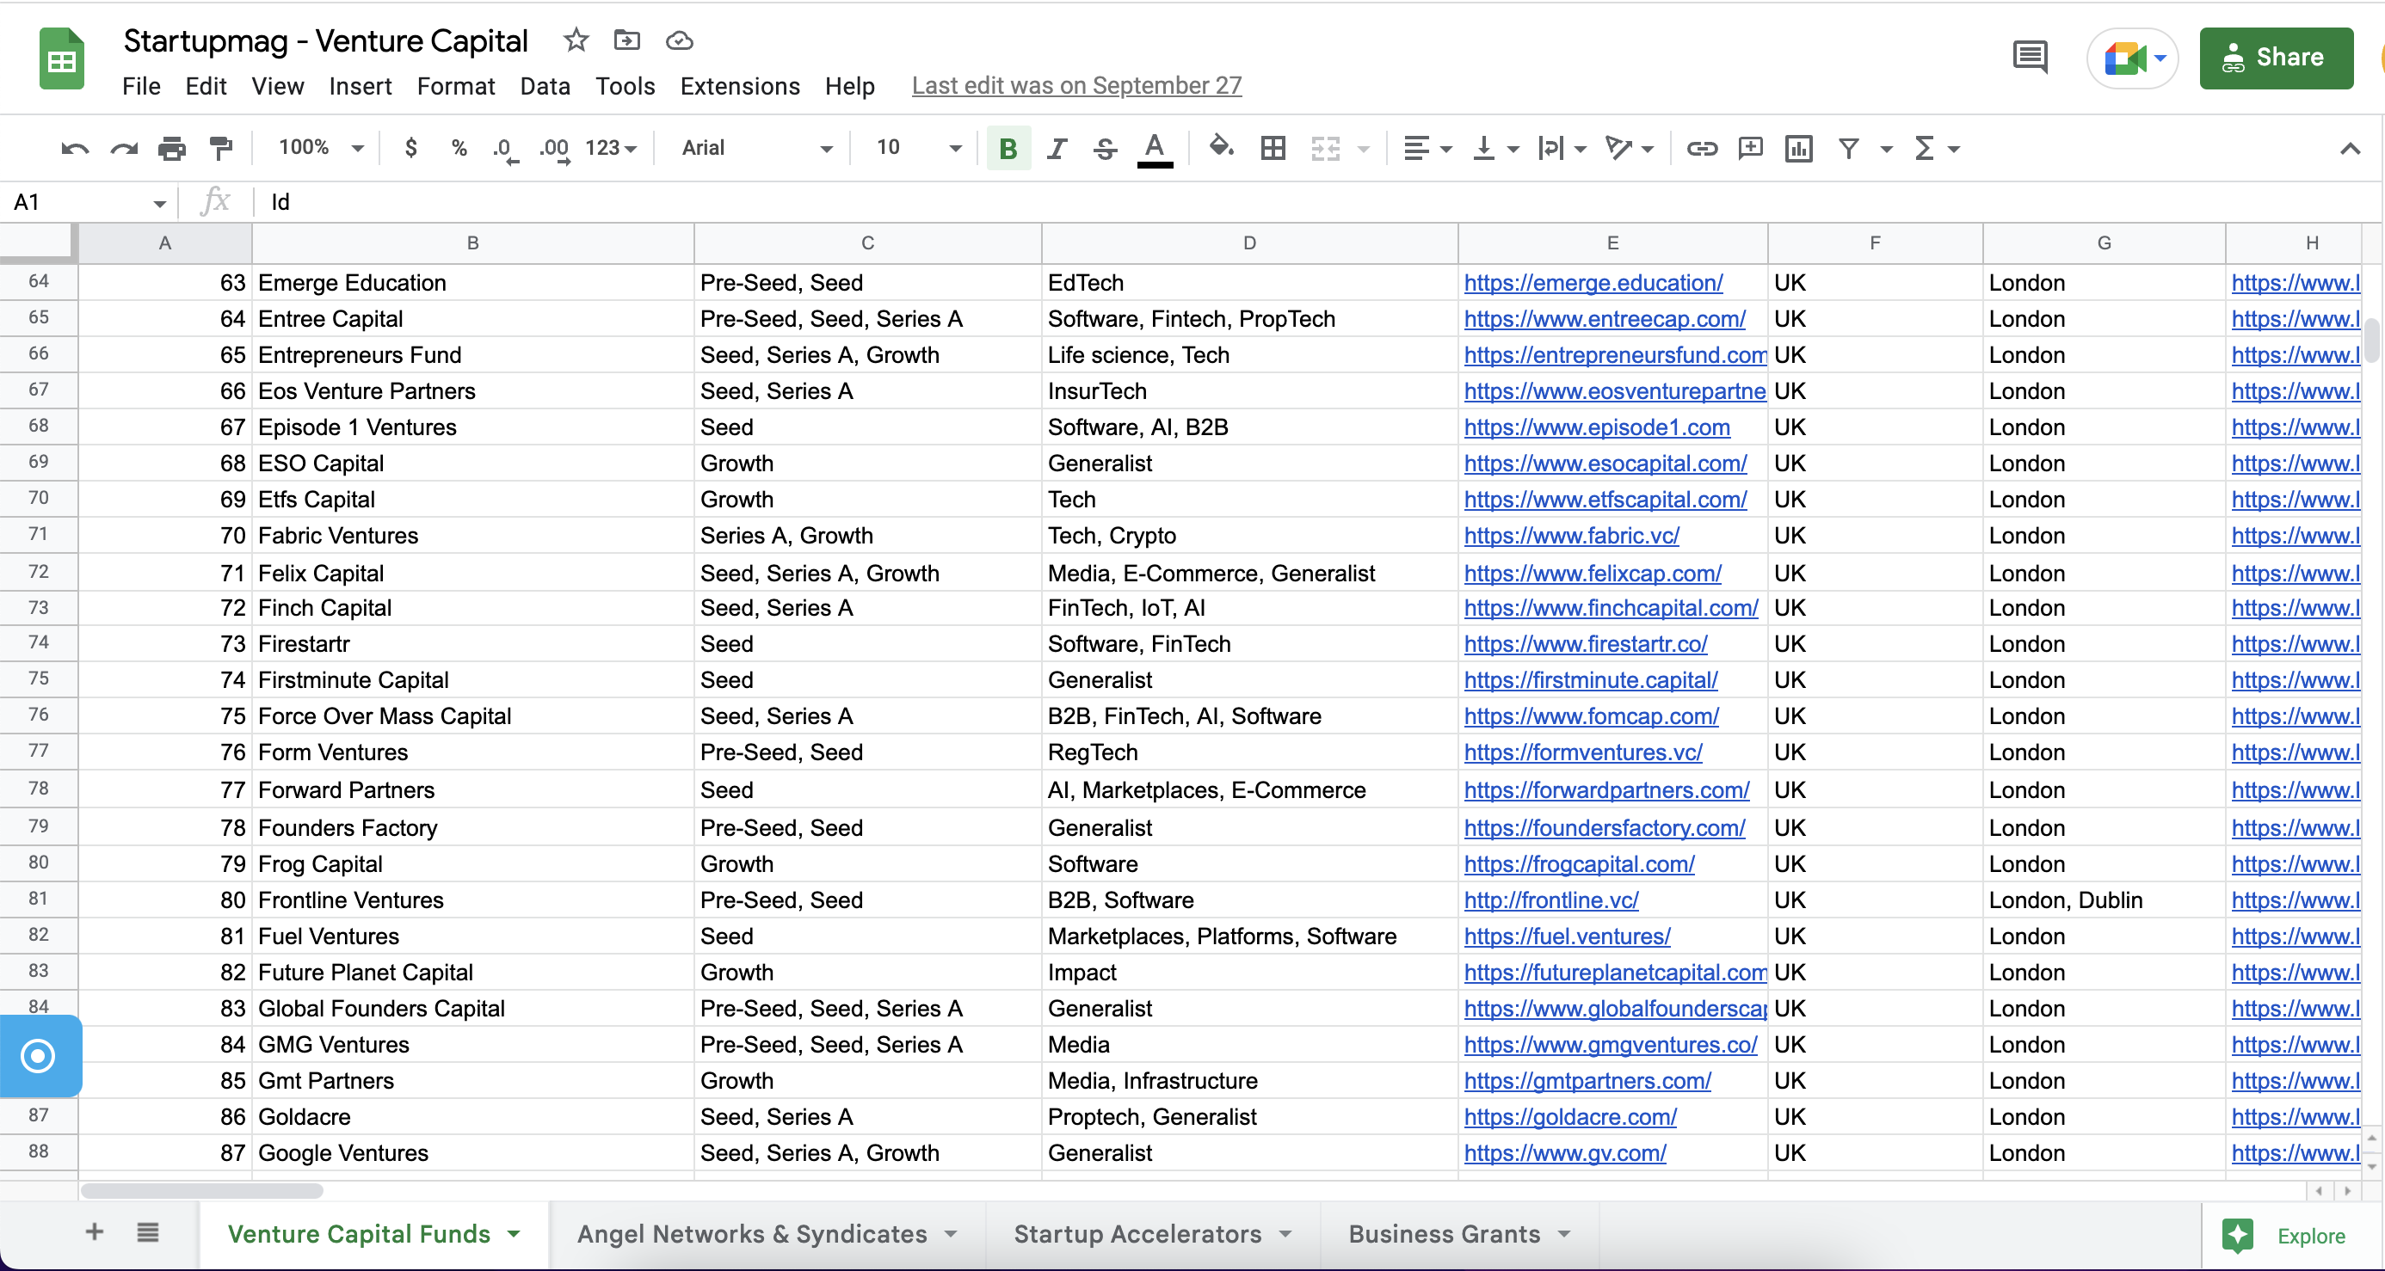The height and width of the screenshot is (1271, 2385).
Task: Click the green Share button
Action: (x=2276, y=58)
